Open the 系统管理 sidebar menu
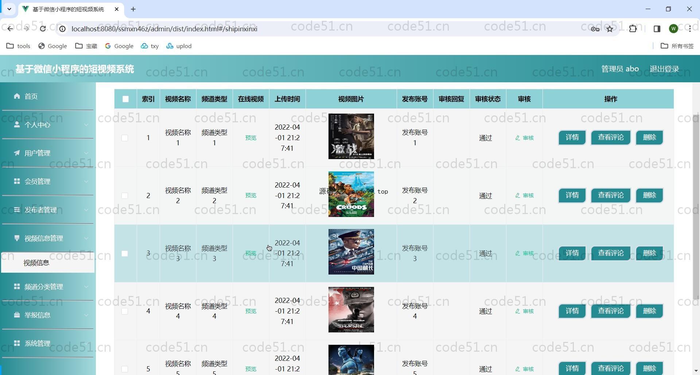Screen dimensions: 700x375 [x=48, y=343]
